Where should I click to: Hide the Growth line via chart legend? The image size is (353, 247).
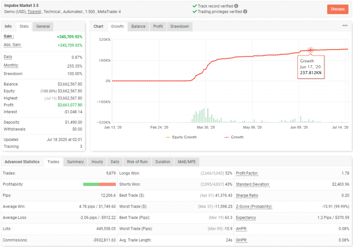pos(234,137)
